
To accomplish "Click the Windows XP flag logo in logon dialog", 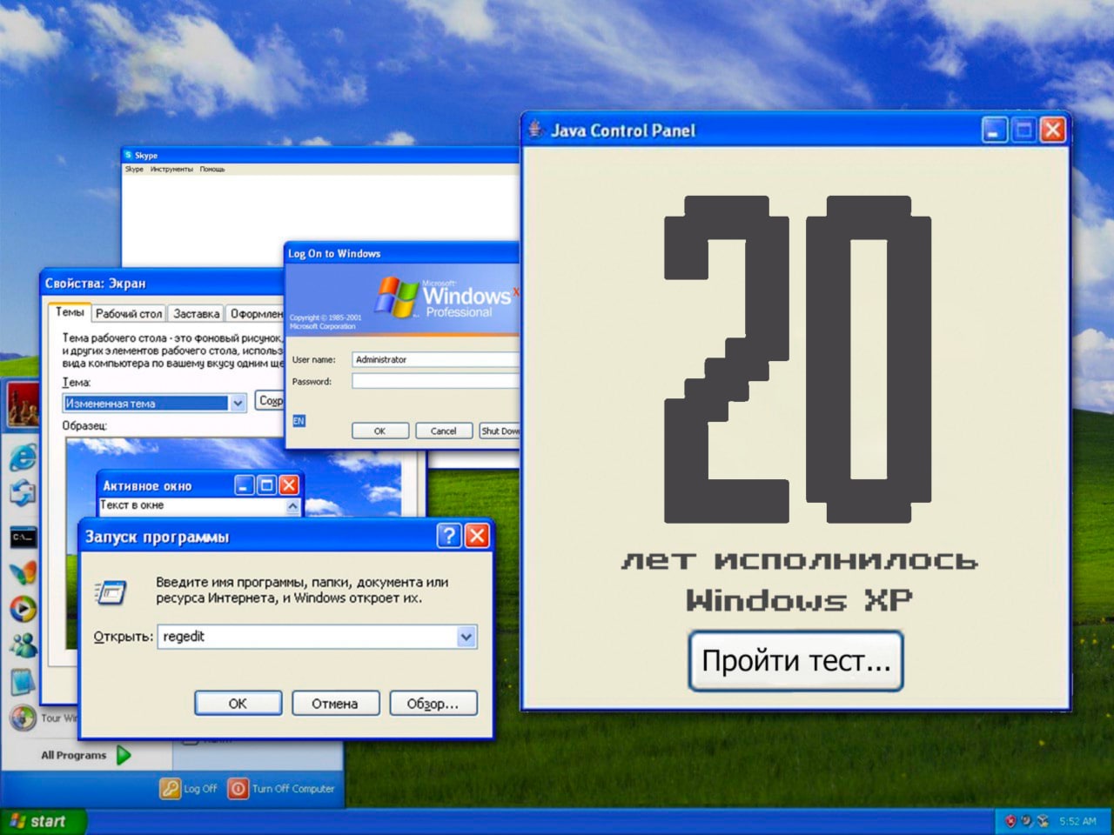I will coord(396,297).
